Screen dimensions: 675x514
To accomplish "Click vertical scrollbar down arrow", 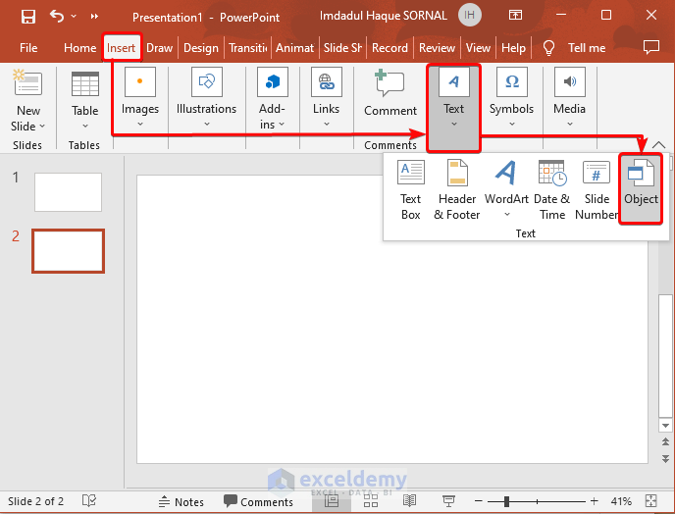I will tap(665, 426).
